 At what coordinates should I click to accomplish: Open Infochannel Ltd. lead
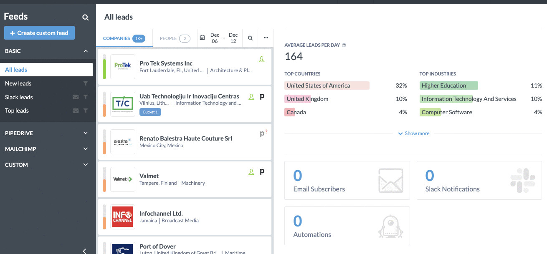(185, 217)
